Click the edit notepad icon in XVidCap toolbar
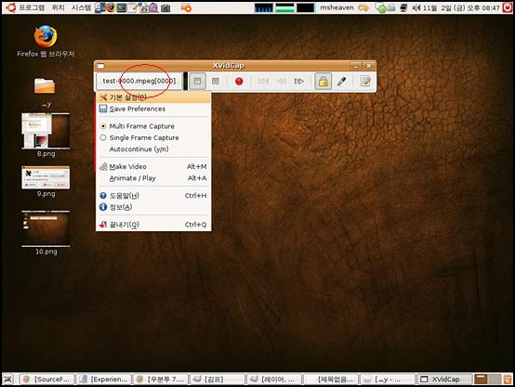Image resolution: width=515 pixels, height=387 pixels. 365,81
